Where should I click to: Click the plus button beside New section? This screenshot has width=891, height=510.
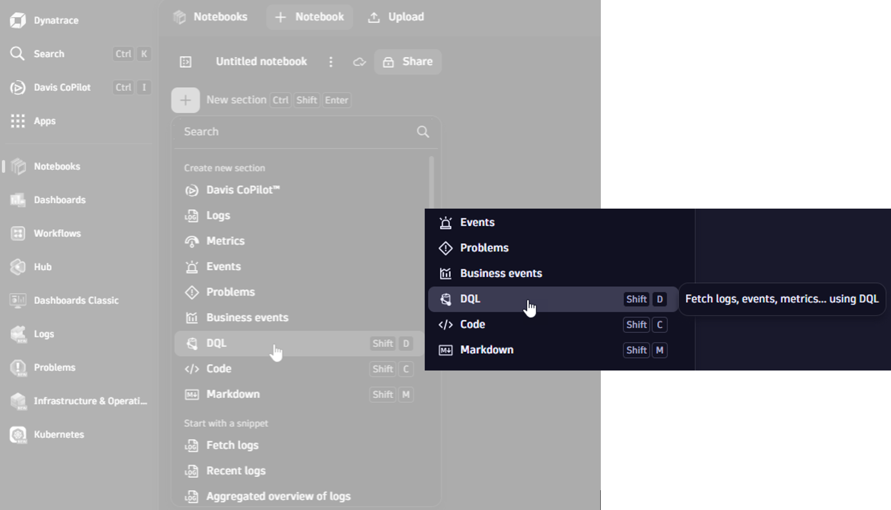point(185,100)
